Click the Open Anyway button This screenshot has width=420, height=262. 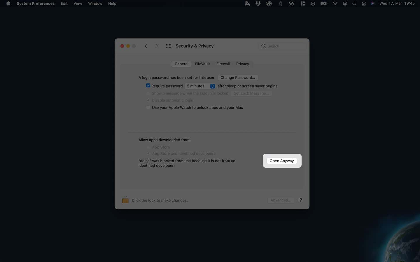coord(282,161)
